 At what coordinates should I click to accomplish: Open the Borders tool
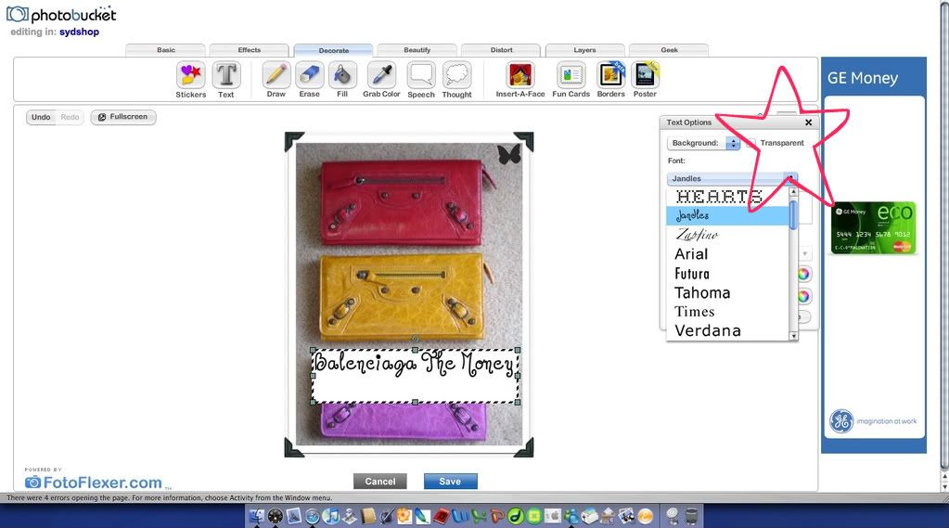tap(610, 79)
